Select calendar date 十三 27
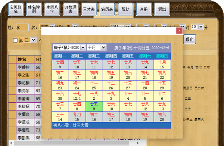 128,86
